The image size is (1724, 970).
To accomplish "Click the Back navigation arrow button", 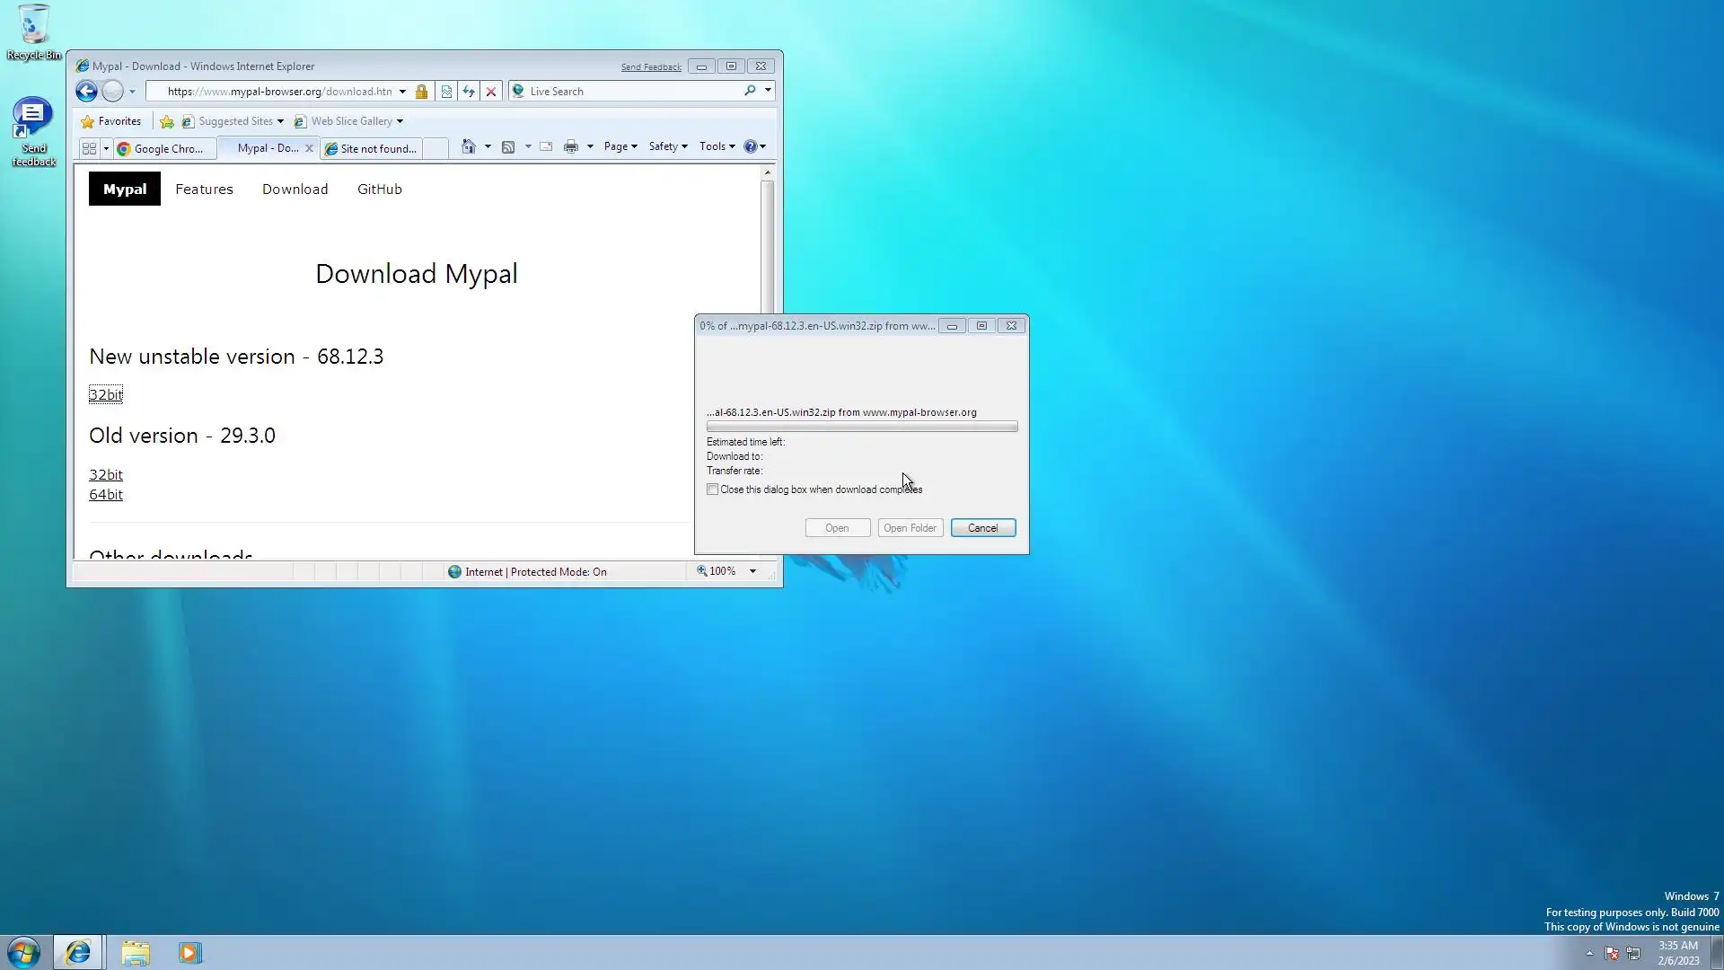I will point(86,91).
